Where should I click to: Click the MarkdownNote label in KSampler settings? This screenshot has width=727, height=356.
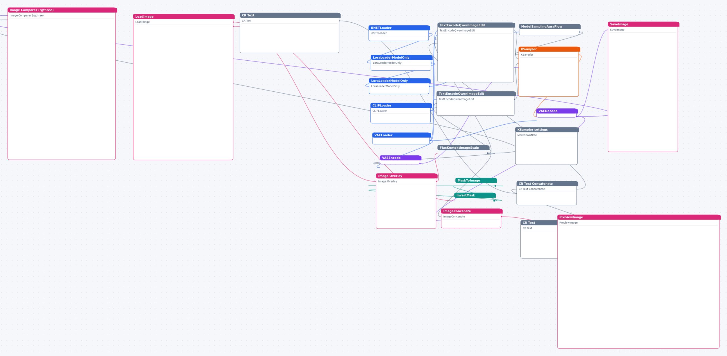coord(527,135)
